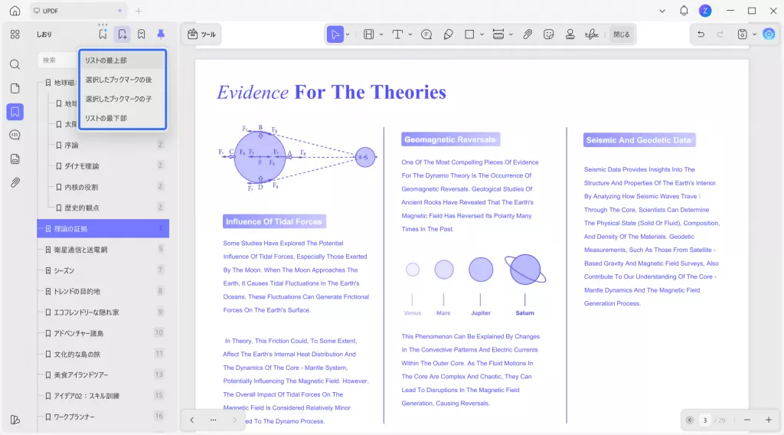Choose リストの最下部 from the menu

coord(122,118)
